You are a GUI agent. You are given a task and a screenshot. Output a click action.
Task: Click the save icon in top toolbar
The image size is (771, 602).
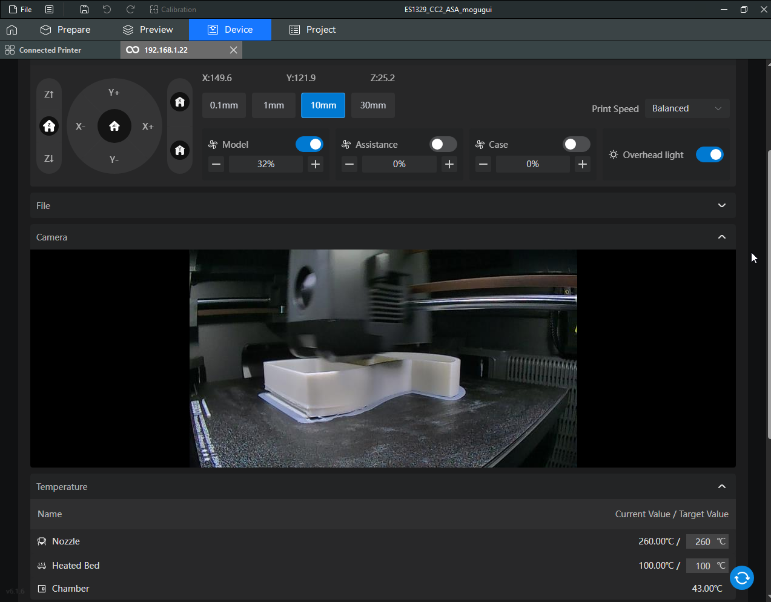pos(84,10)
